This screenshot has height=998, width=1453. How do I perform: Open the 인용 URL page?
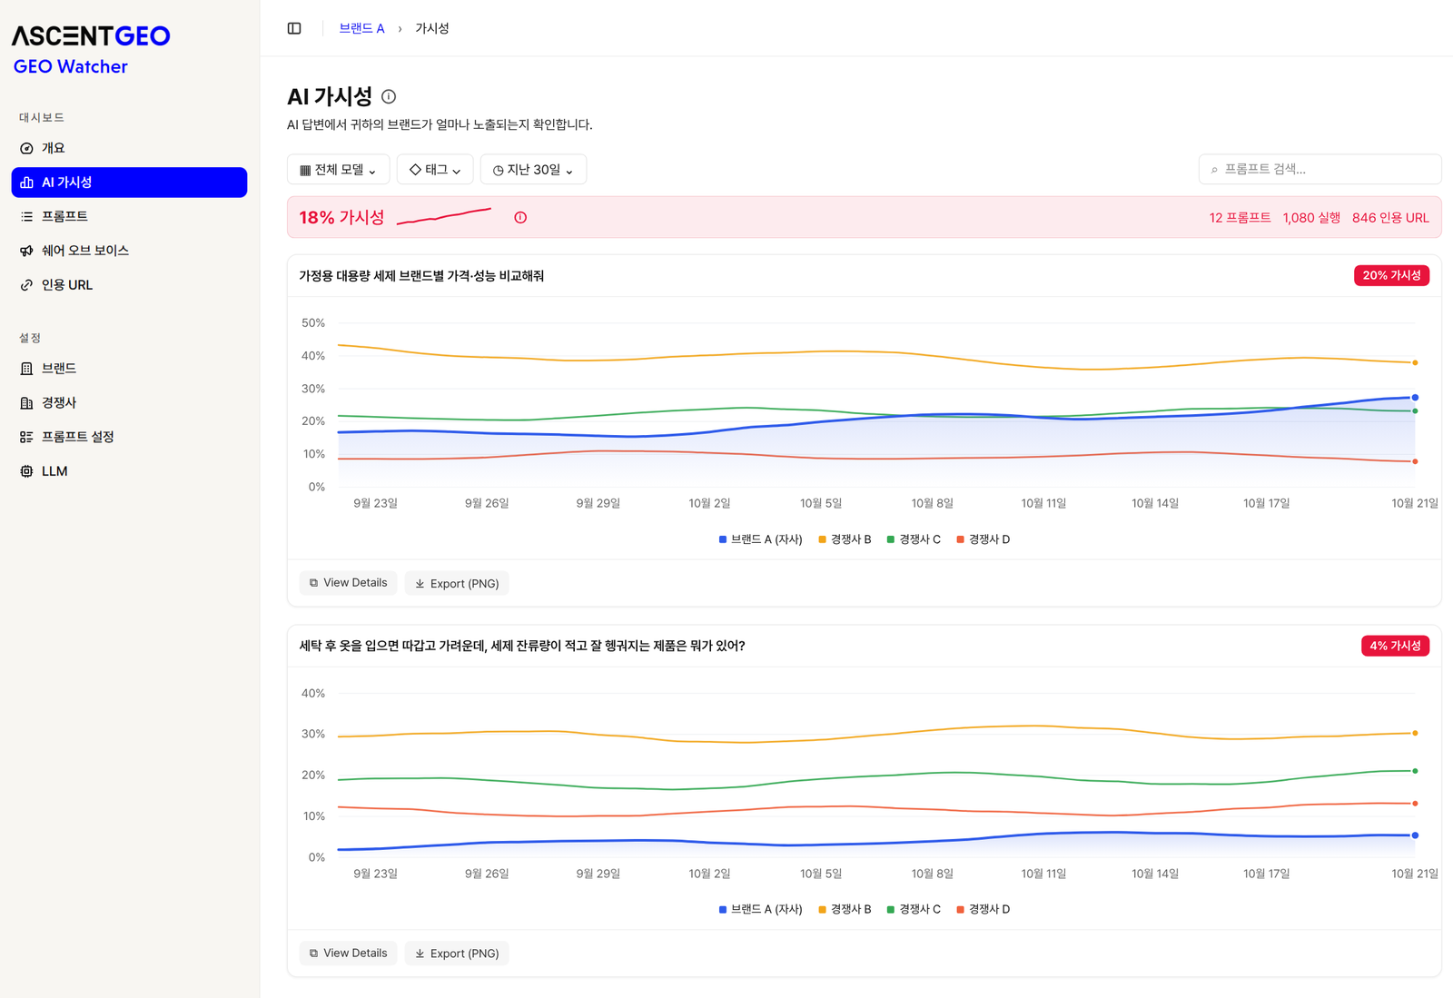click(x=129, y=285)
